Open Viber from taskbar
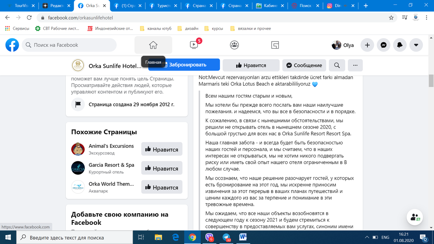 click(209, 237)
